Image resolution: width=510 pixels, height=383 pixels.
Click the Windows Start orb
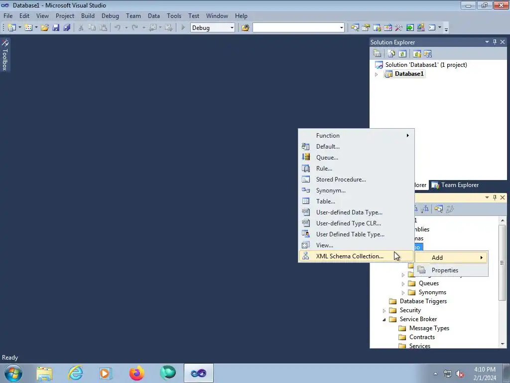[x=13, y=373]
